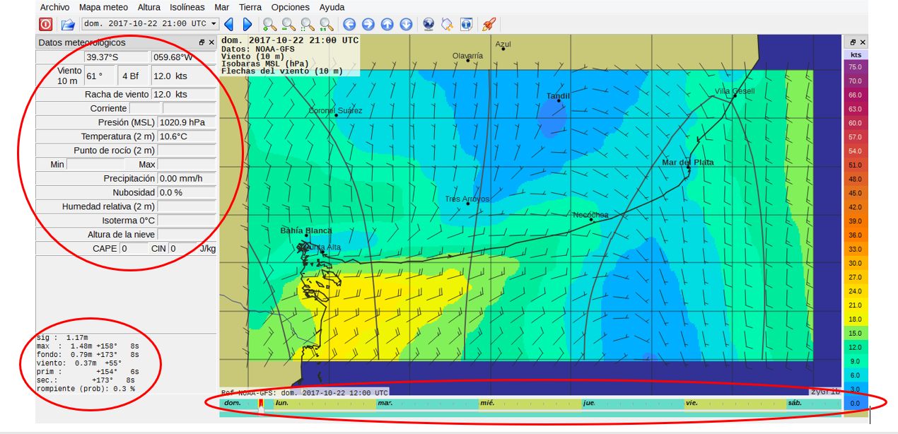Click the rocket icon in toolbar
This screenshot has width=898, height=434.
pyautogui.click(x=488, y=24)
